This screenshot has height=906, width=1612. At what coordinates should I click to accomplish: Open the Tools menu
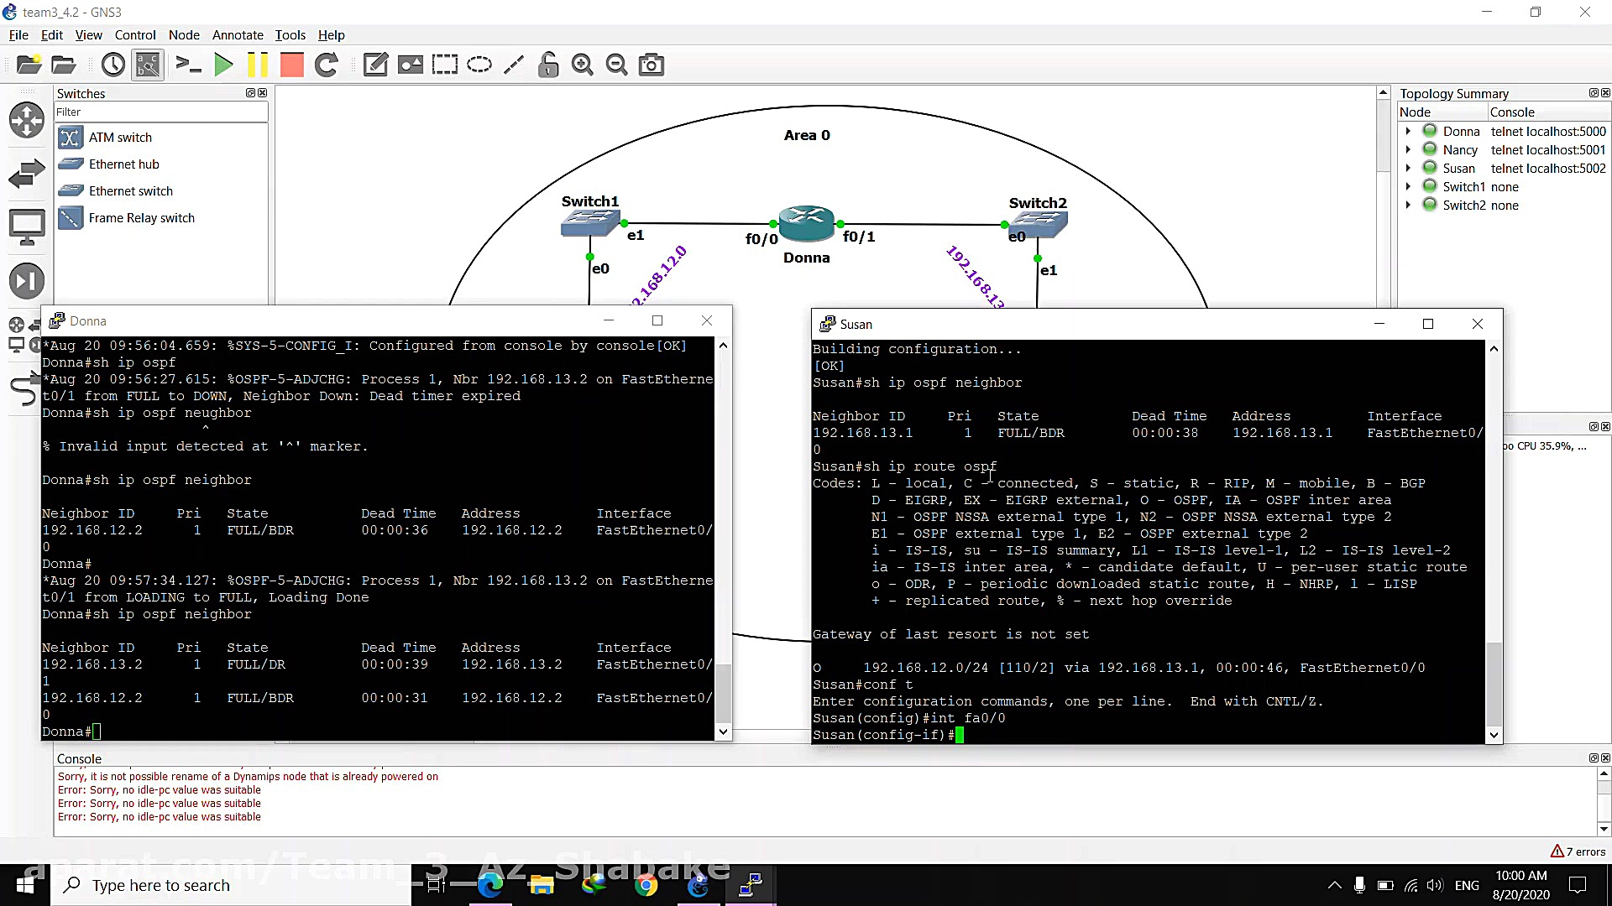coord(290,34)
